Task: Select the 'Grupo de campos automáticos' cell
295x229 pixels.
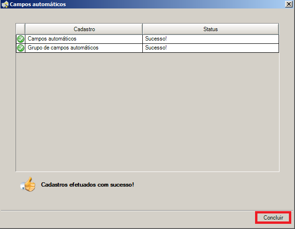Action: click(x=84, y=48)
